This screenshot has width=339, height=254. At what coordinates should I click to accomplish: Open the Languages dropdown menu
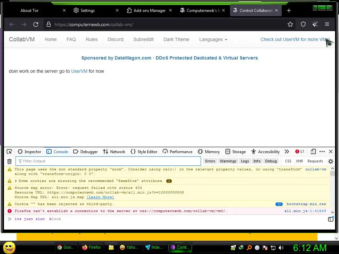[213, 39]
